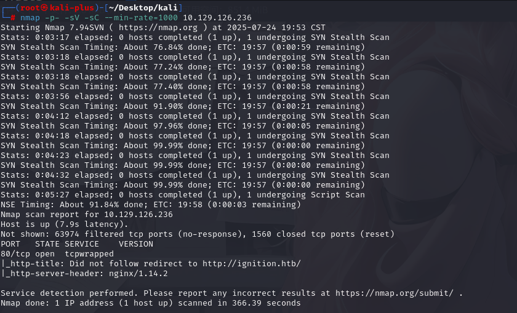Click the ~/Desktop/kali path in the prompt
517x313 pixels.
(x=143, y=7)
